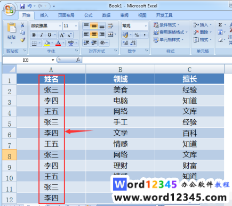
Task: Activate the Format Painter brush
Action: coord(22,40)
